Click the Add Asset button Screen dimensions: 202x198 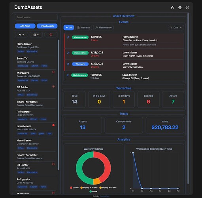click(25, 26)
